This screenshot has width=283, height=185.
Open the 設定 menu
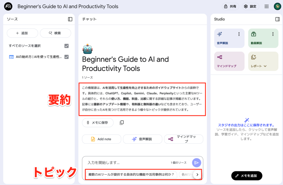(250, 6)
